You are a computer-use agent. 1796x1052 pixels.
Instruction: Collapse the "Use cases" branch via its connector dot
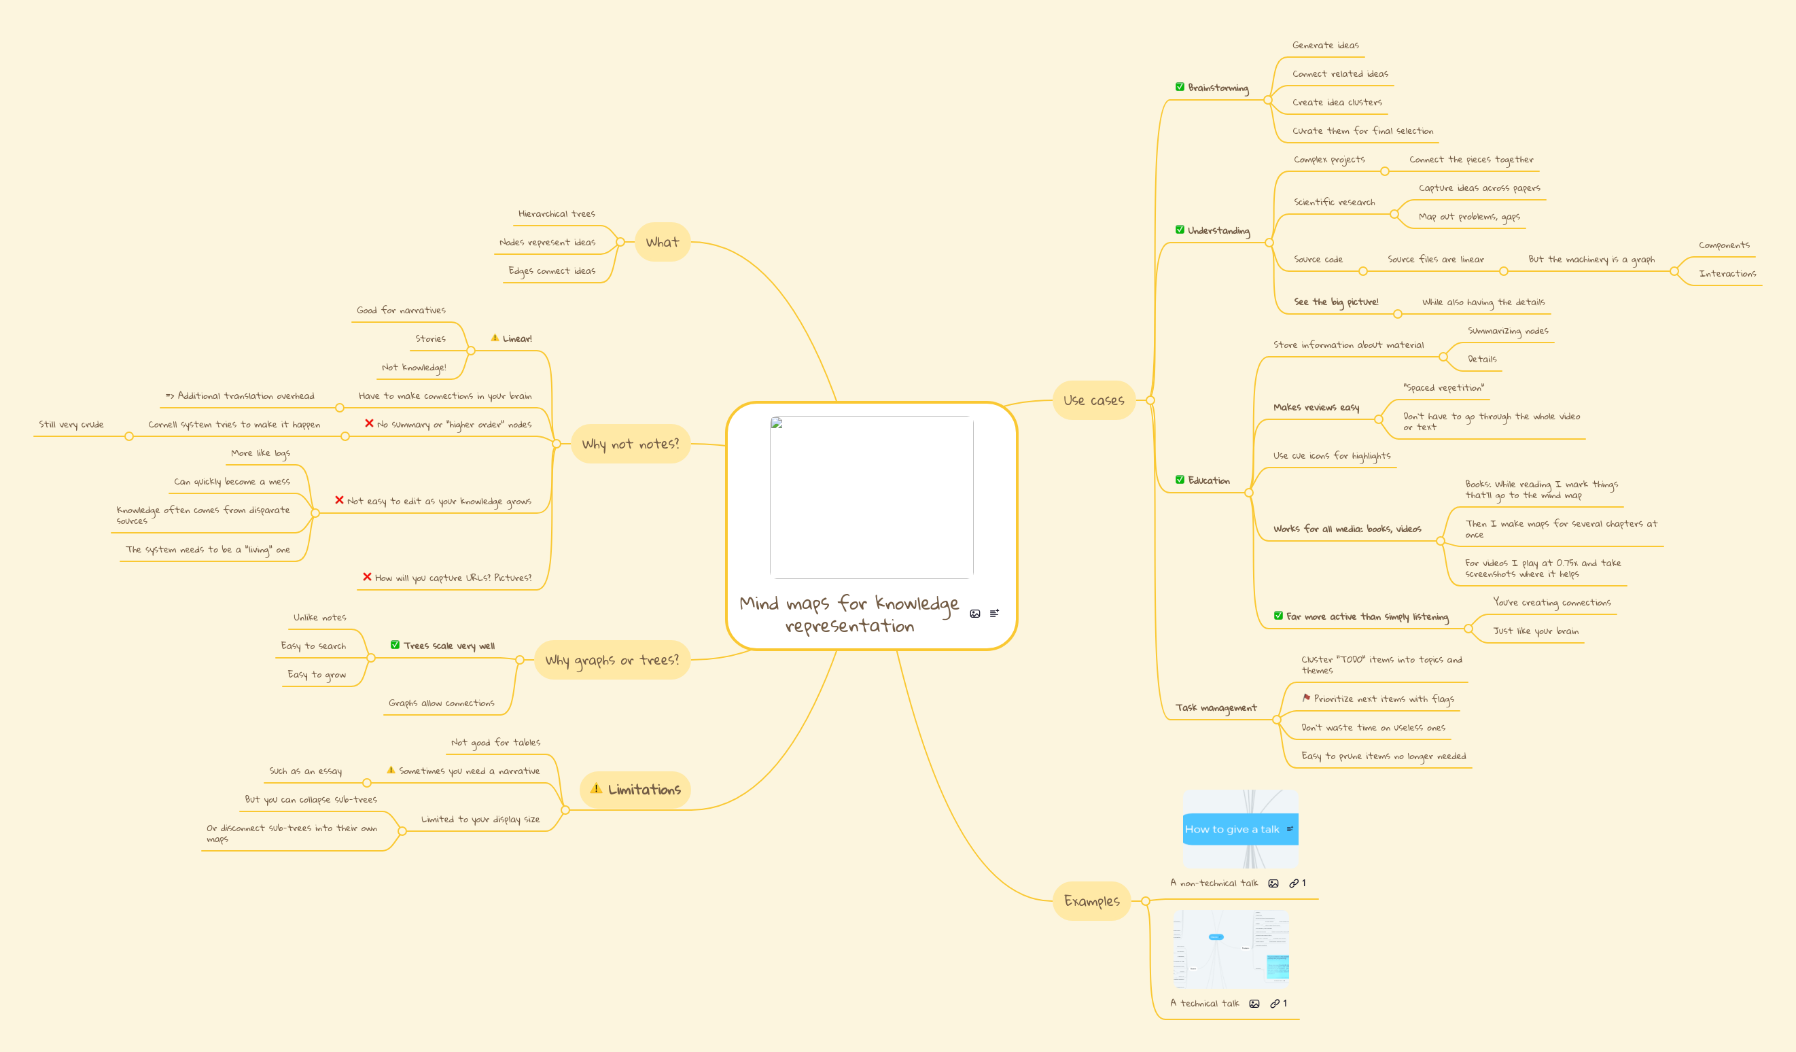click(x=1150, y=400)
